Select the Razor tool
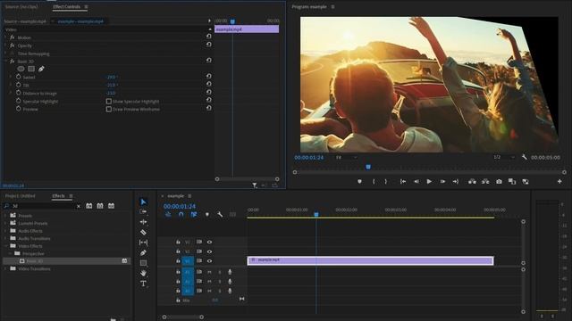The image size is (572, 321). [143, 232]
